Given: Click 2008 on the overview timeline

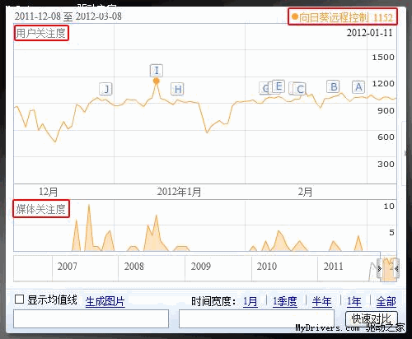Looking at the screenshot, I should tap(134, 267).
